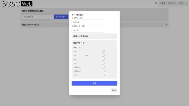This screenshot has height=106, width=189.
Task: Click the ログアウト menu item
Action: click(183, 3)
